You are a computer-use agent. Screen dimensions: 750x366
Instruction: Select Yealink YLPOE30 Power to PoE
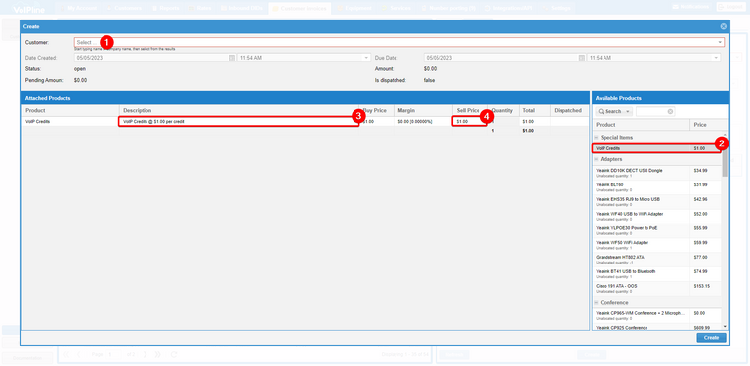(657, 230)
